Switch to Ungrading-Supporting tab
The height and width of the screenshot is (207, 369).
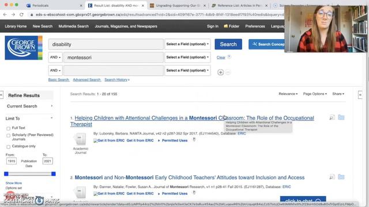(x=178, y=5)
